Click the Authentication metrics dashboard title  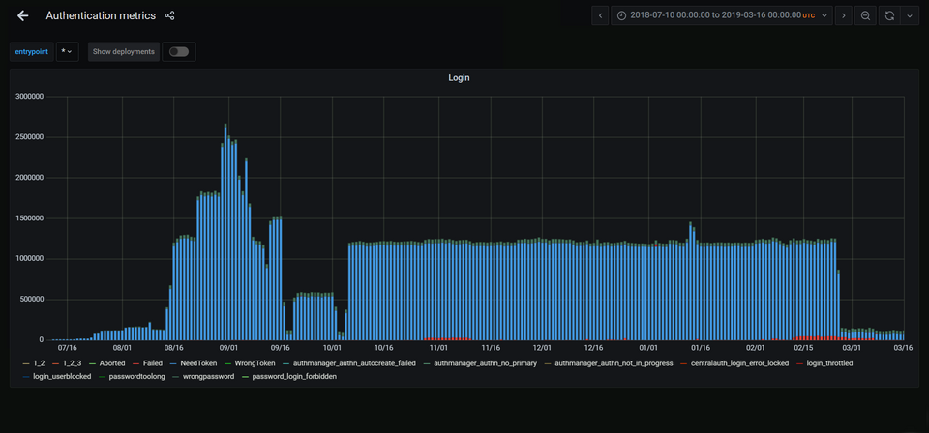pos(101,16)
